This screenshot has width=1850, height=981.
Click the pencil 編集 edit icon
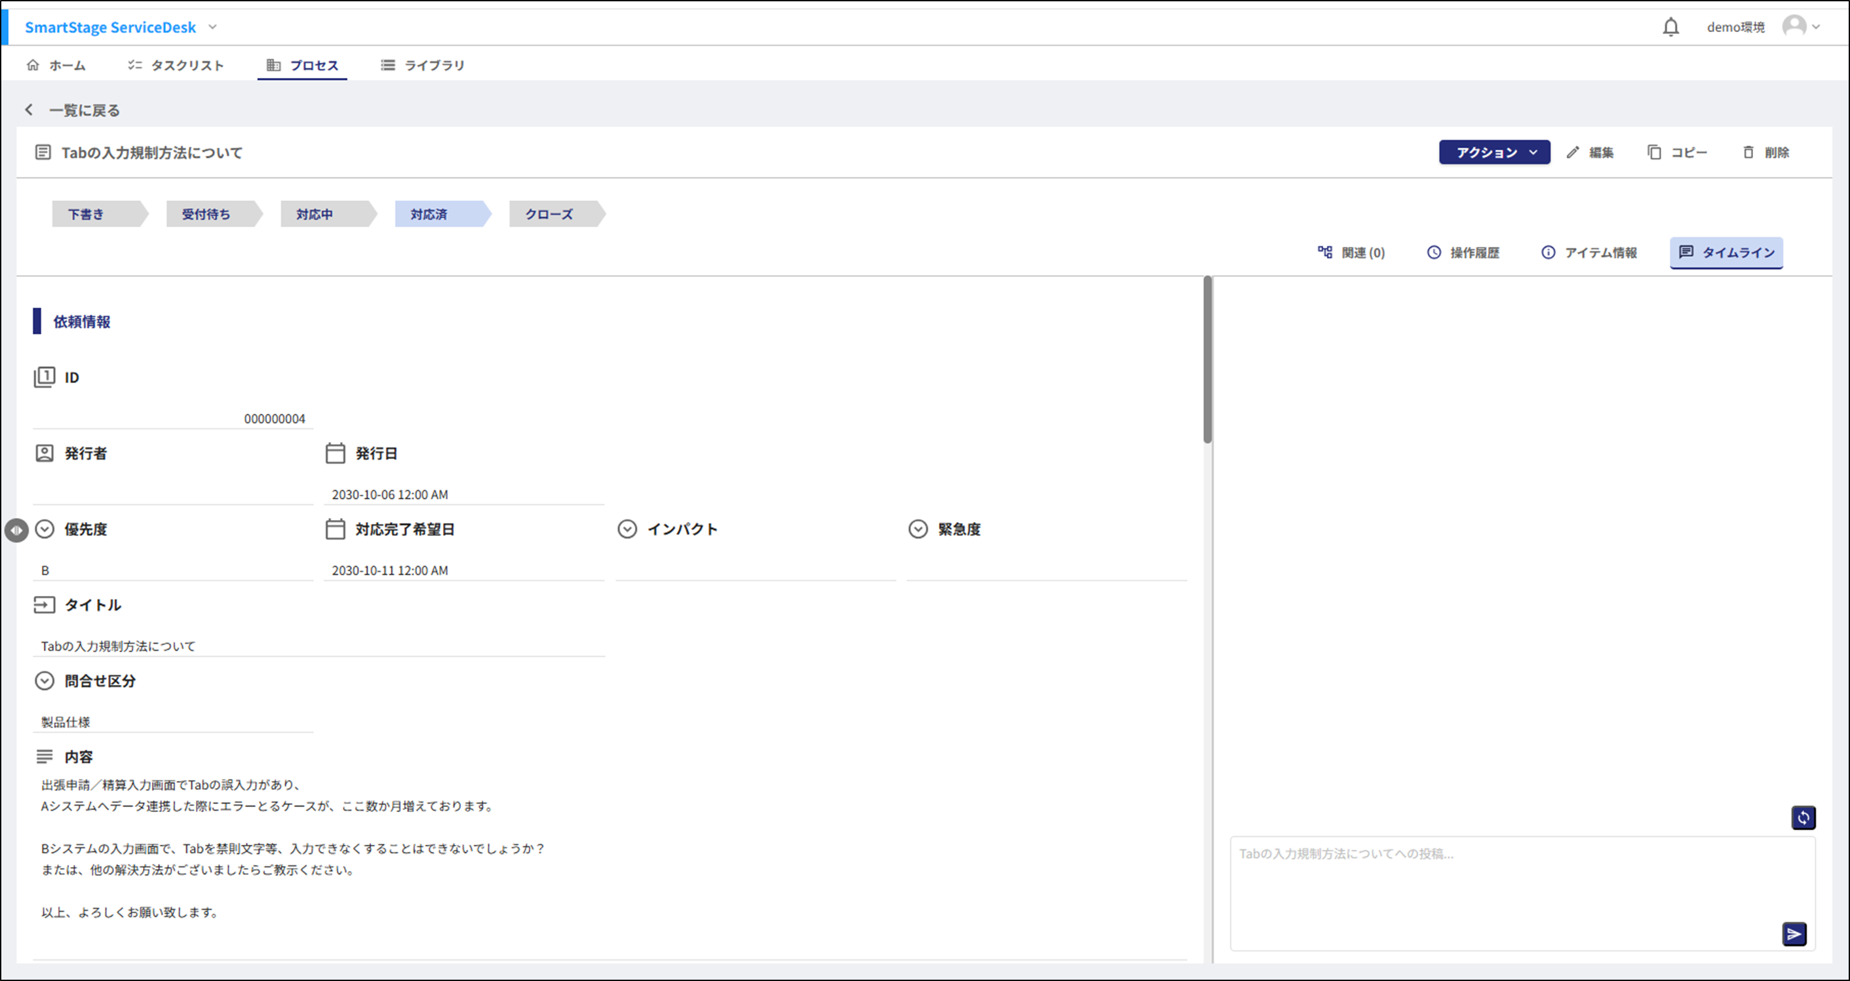pyautogui.click(x=1573, y=152)
